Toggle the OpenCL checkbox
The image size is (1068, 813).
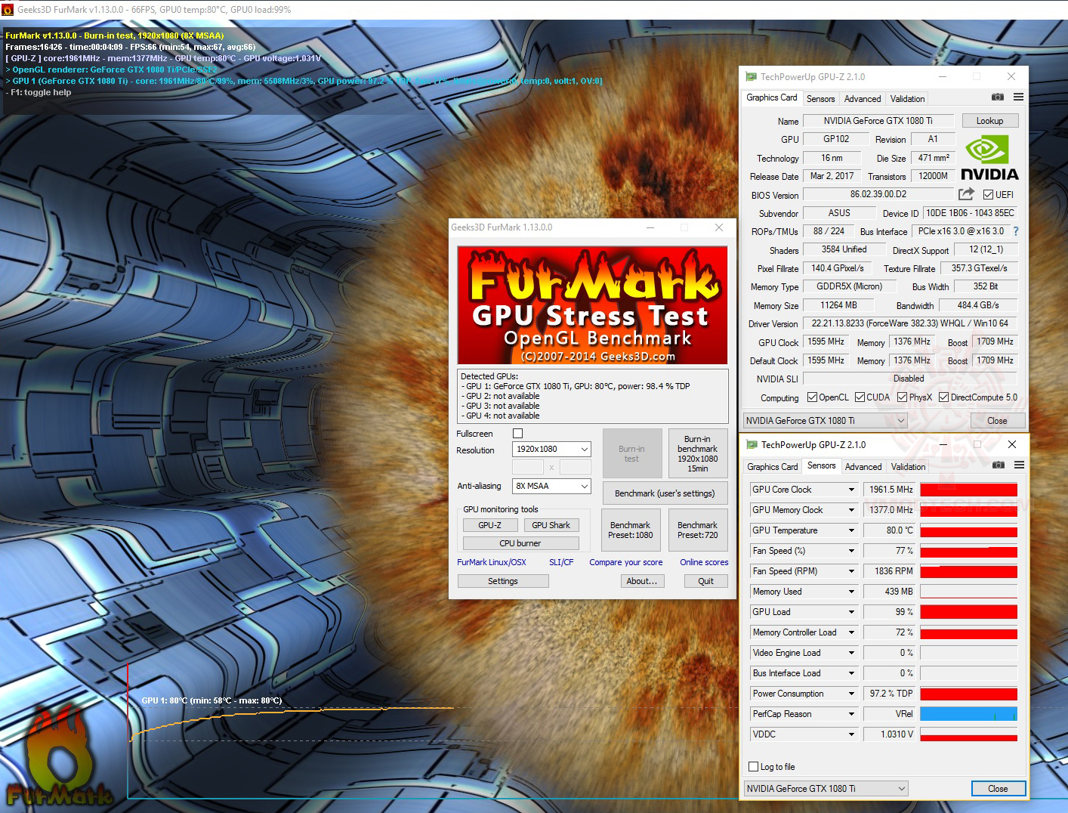coord(812,397)
